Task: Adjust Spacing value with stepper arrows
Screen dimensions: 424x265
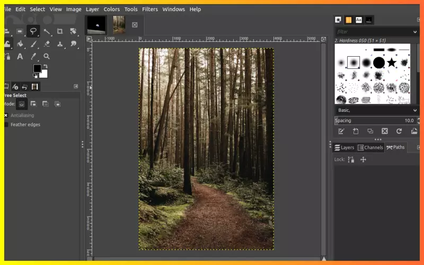Action: (x=418, y=121)
